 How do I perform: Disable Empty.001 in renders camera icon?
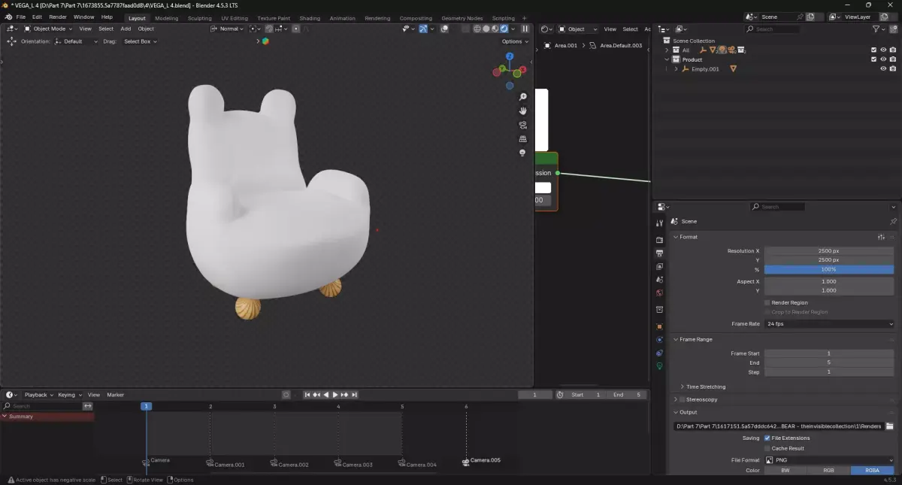pos(892,68)
